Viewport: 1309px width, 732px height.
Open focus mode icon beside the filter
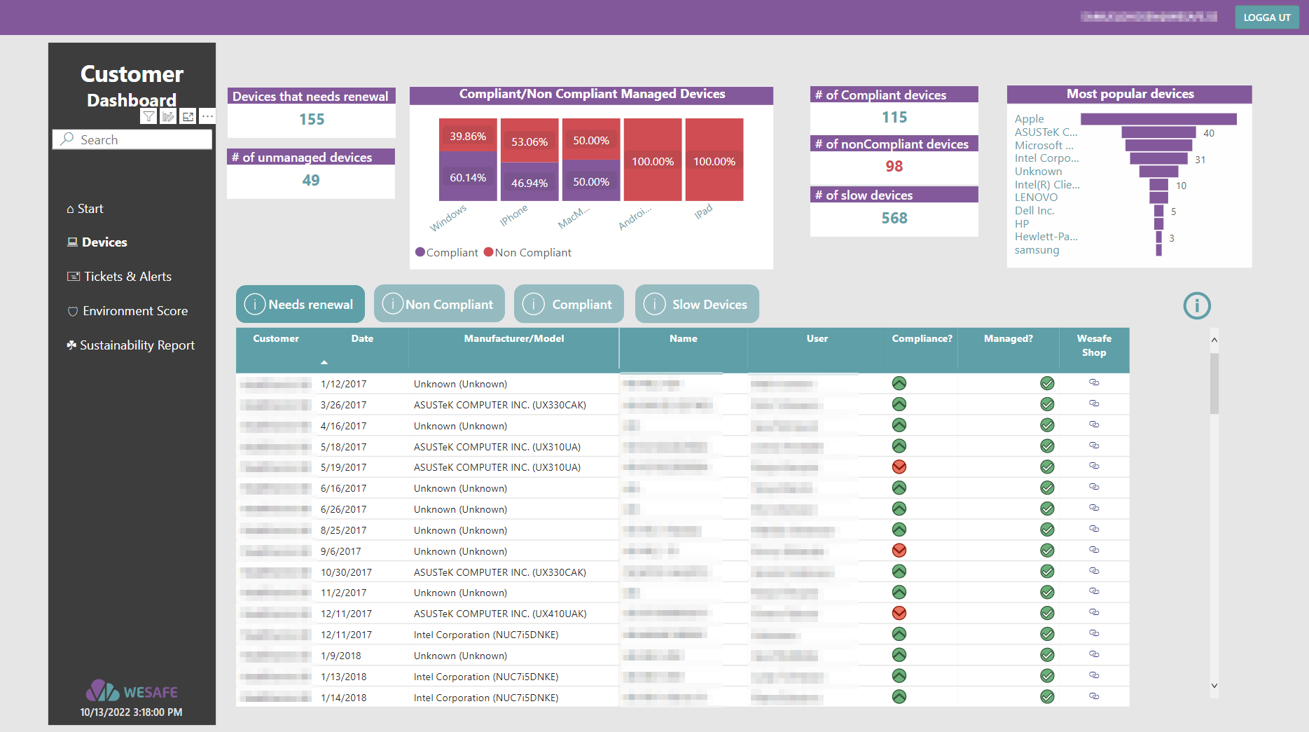tap(188, 116)
